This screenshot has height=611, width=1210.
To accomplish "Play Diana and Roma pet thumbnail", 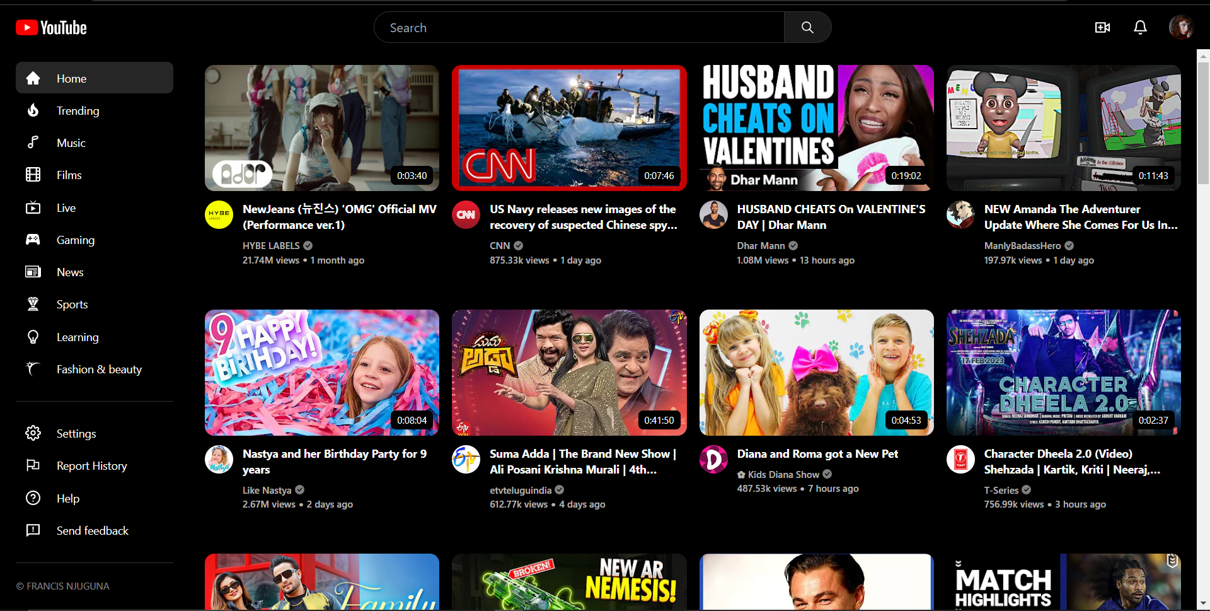I will [x=817, y=373].
